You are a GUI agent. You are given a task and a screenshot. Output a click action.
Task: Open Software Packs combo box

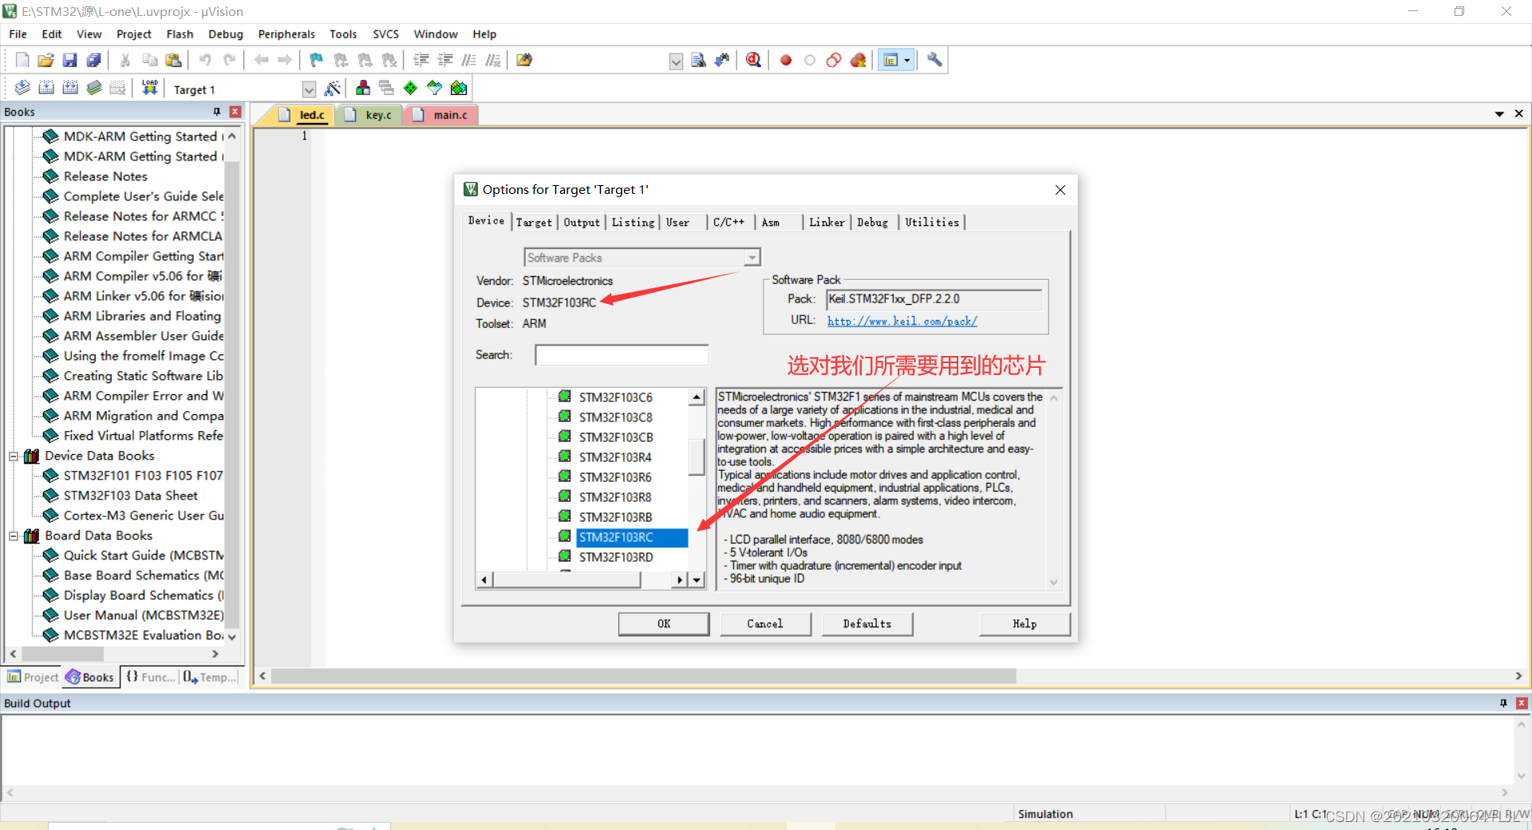(x=642, y=257)
